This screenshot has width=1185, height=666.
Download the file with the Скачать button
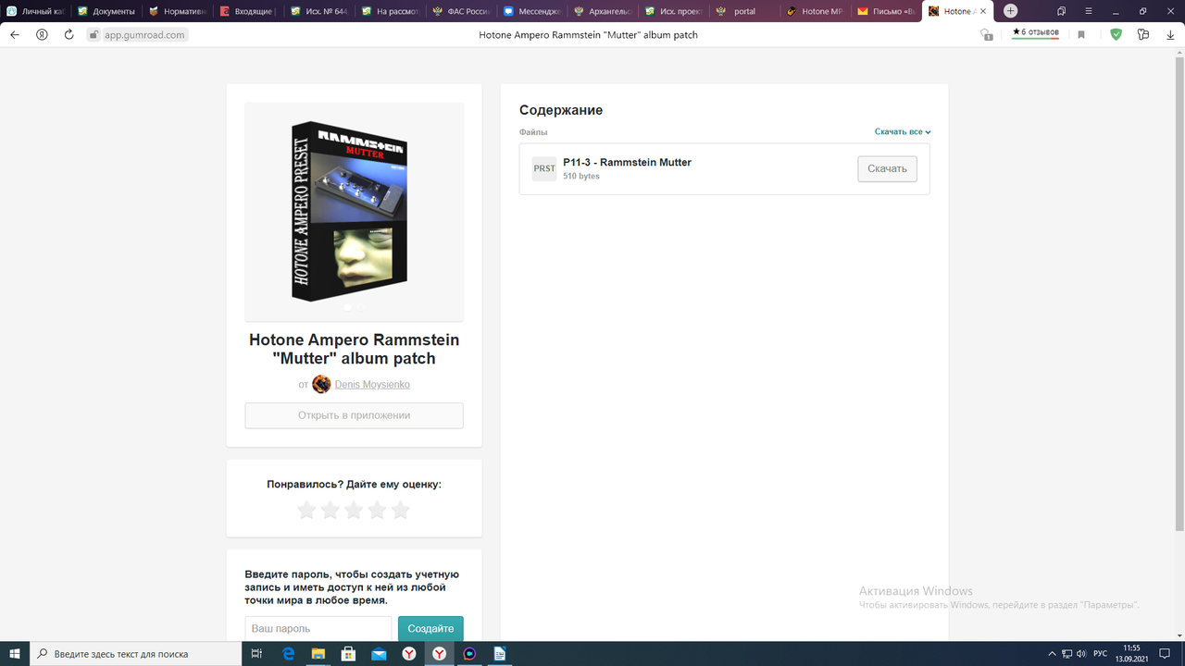click(x=887, y=168)
